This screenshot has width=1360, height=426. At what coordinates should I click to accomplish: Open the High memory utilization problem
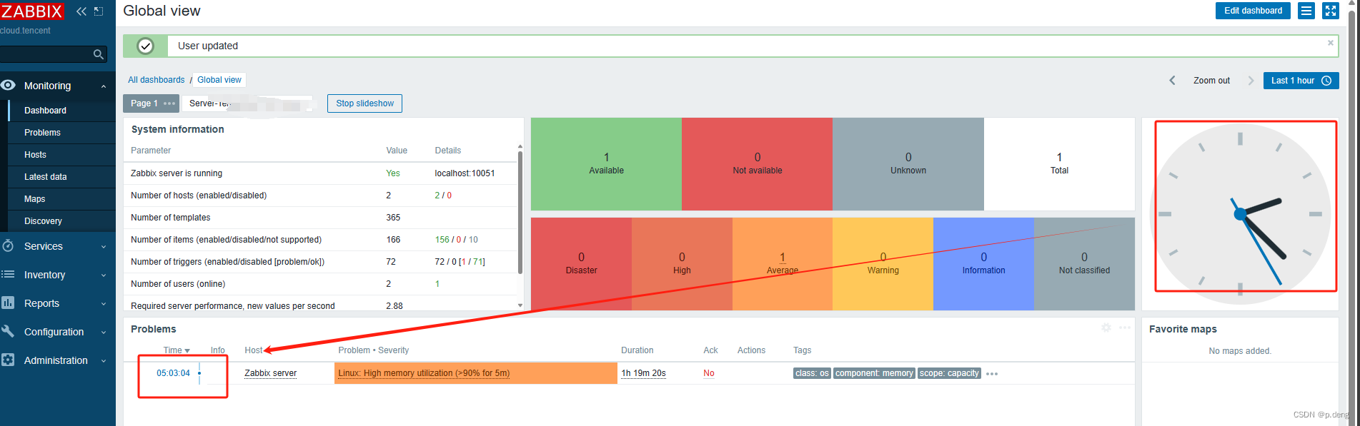[x=424, y=373]
